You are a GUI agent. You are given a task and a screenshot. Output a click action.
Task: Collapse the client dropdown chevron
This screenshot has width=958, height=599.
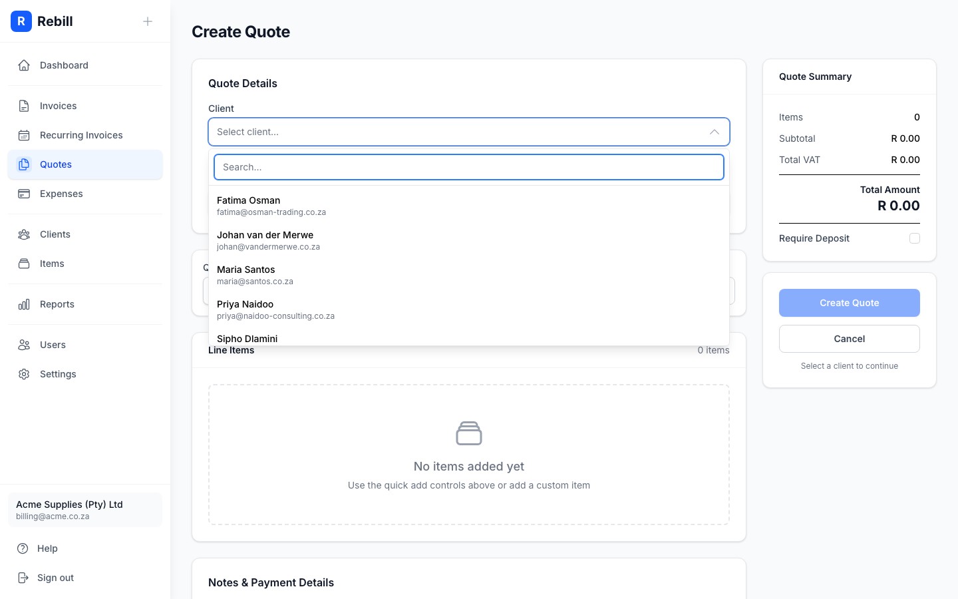pyautogui.click(x=714, y=132)
